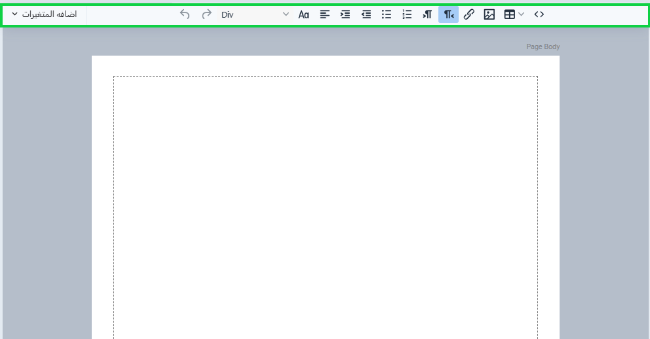650x339 pixels.
Task: Toggle the source code view
Action: click(539, 14)
